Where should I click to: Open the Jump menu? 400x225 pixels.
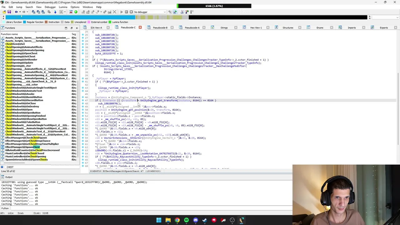(19, 7)
